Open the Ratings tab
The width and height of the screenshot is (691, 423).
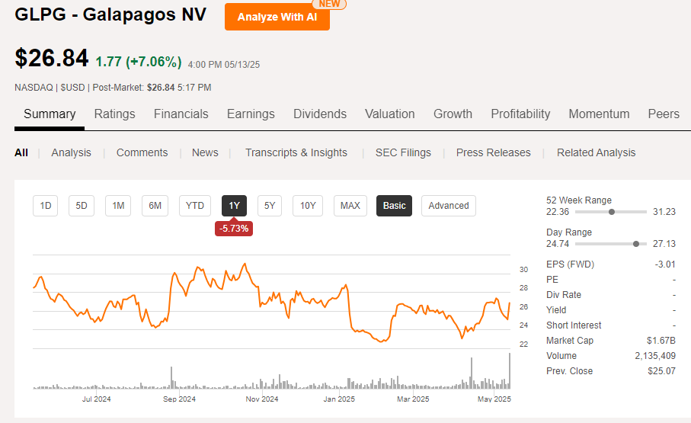point(114,114)
